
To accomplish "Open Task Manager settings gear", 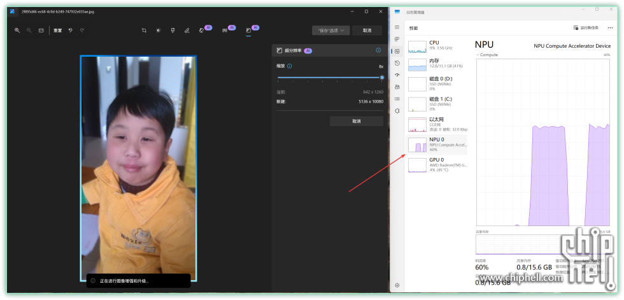I will click(397, 285).
